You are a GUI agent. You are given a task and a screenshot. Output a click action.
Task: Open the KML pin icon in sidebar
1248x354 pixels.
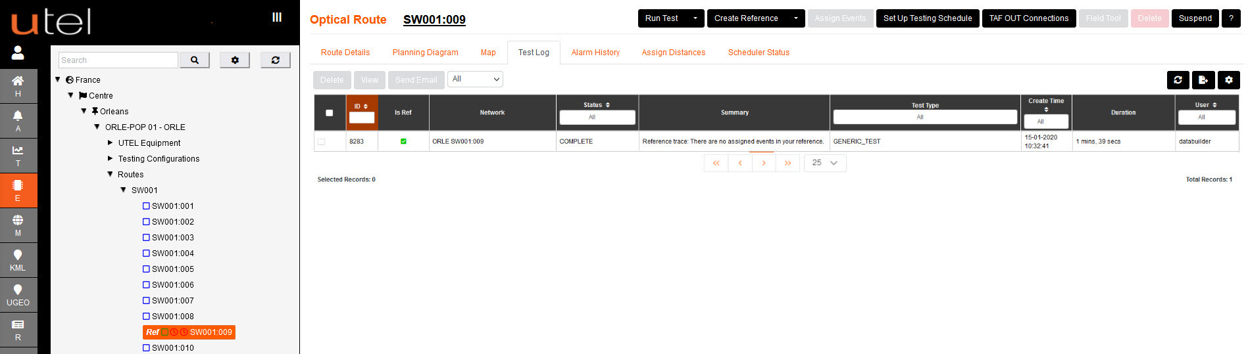pyautogui.click(x=18, y=259)
